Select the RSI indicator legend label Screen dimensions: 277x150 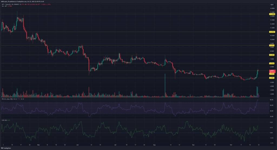[x=11, y=100]
